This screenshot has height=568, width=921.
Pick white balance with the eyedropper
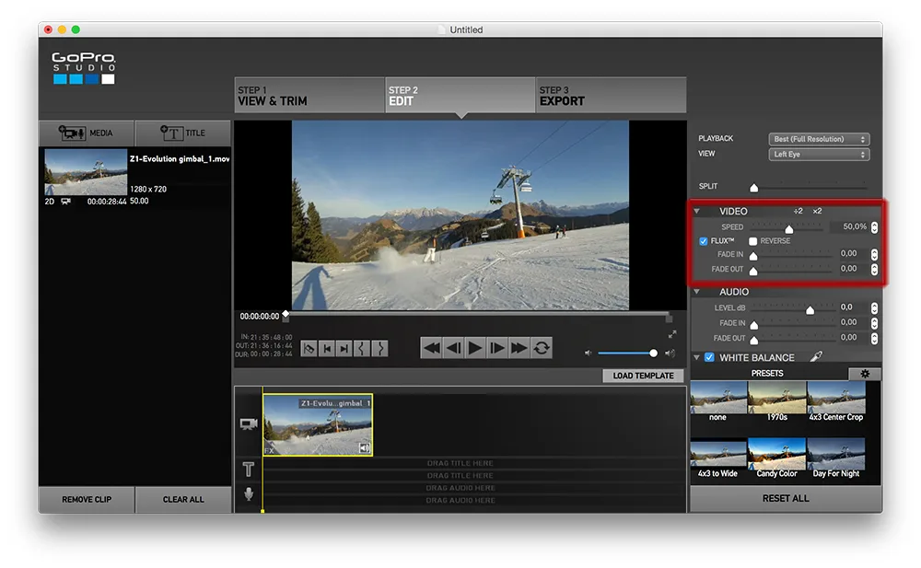pos(816,356)
